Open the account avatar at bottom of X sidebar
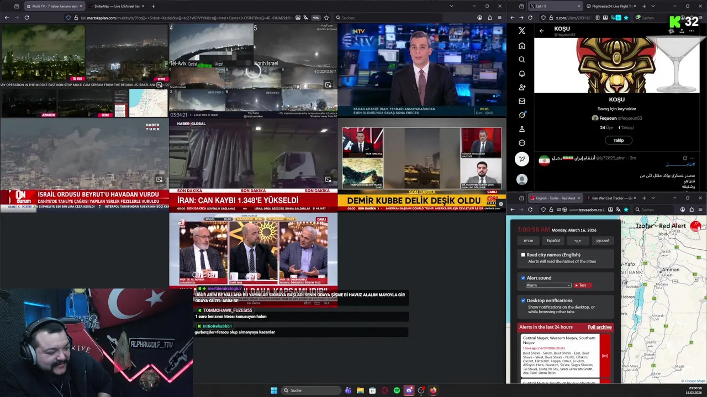The image size is (707, 397). point(522,179)
